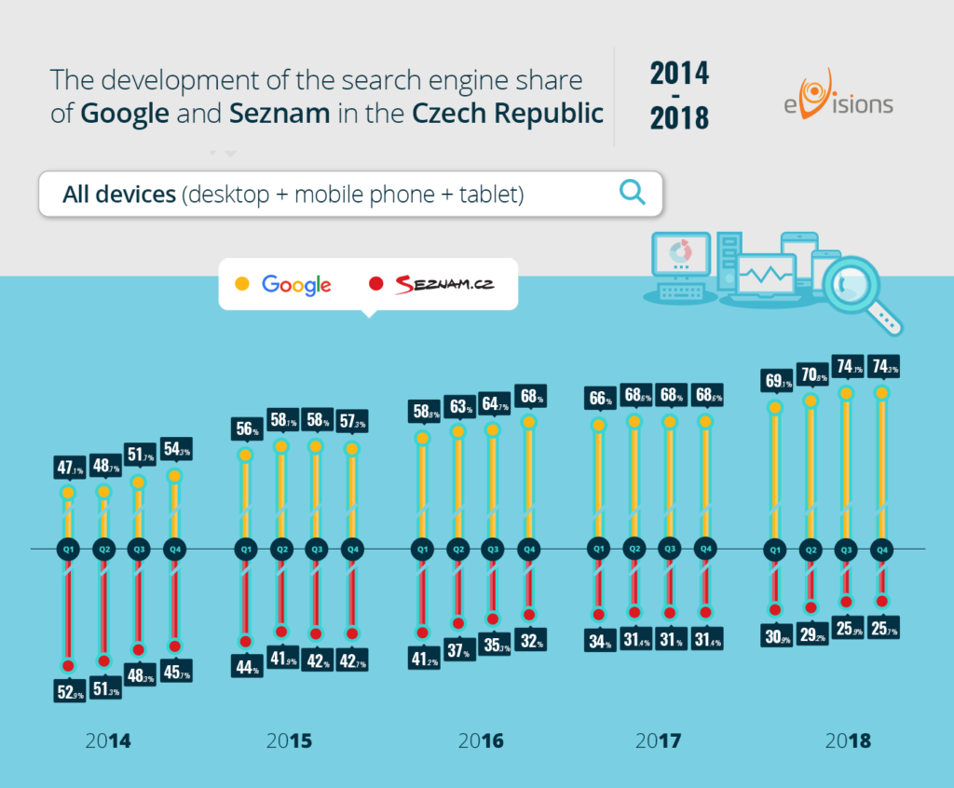The height and width of the screenshot is (788, 954).
Task: Select the 2017 year label below the chart
Action: pos(659,740)
